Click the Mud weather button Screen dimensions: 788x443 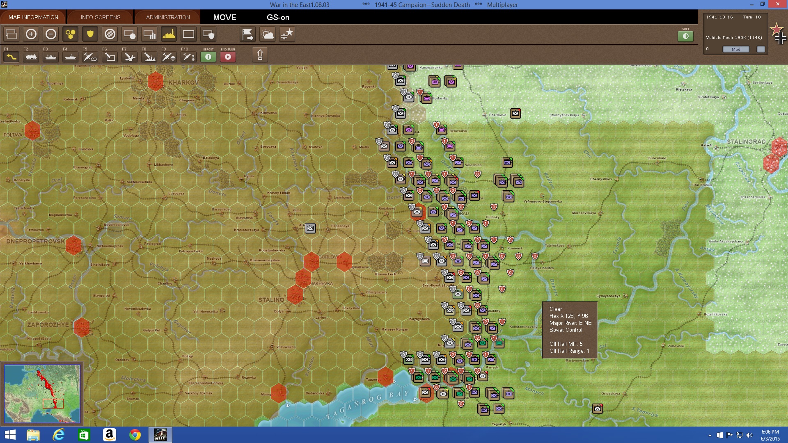(x=736, y=49)
